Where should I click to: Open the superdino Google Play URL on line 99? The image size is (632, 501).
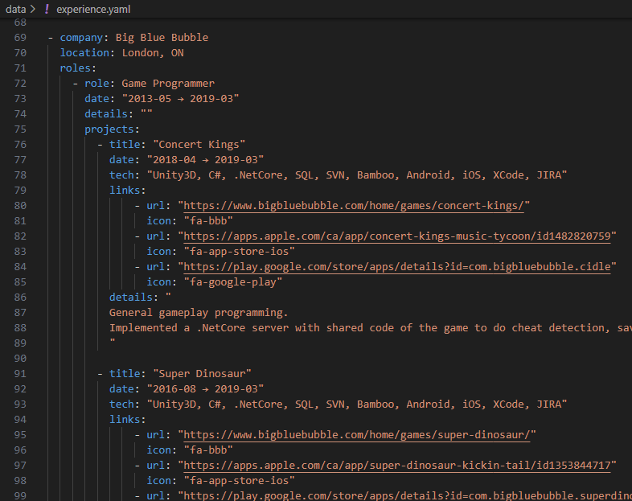coord(408,495)
